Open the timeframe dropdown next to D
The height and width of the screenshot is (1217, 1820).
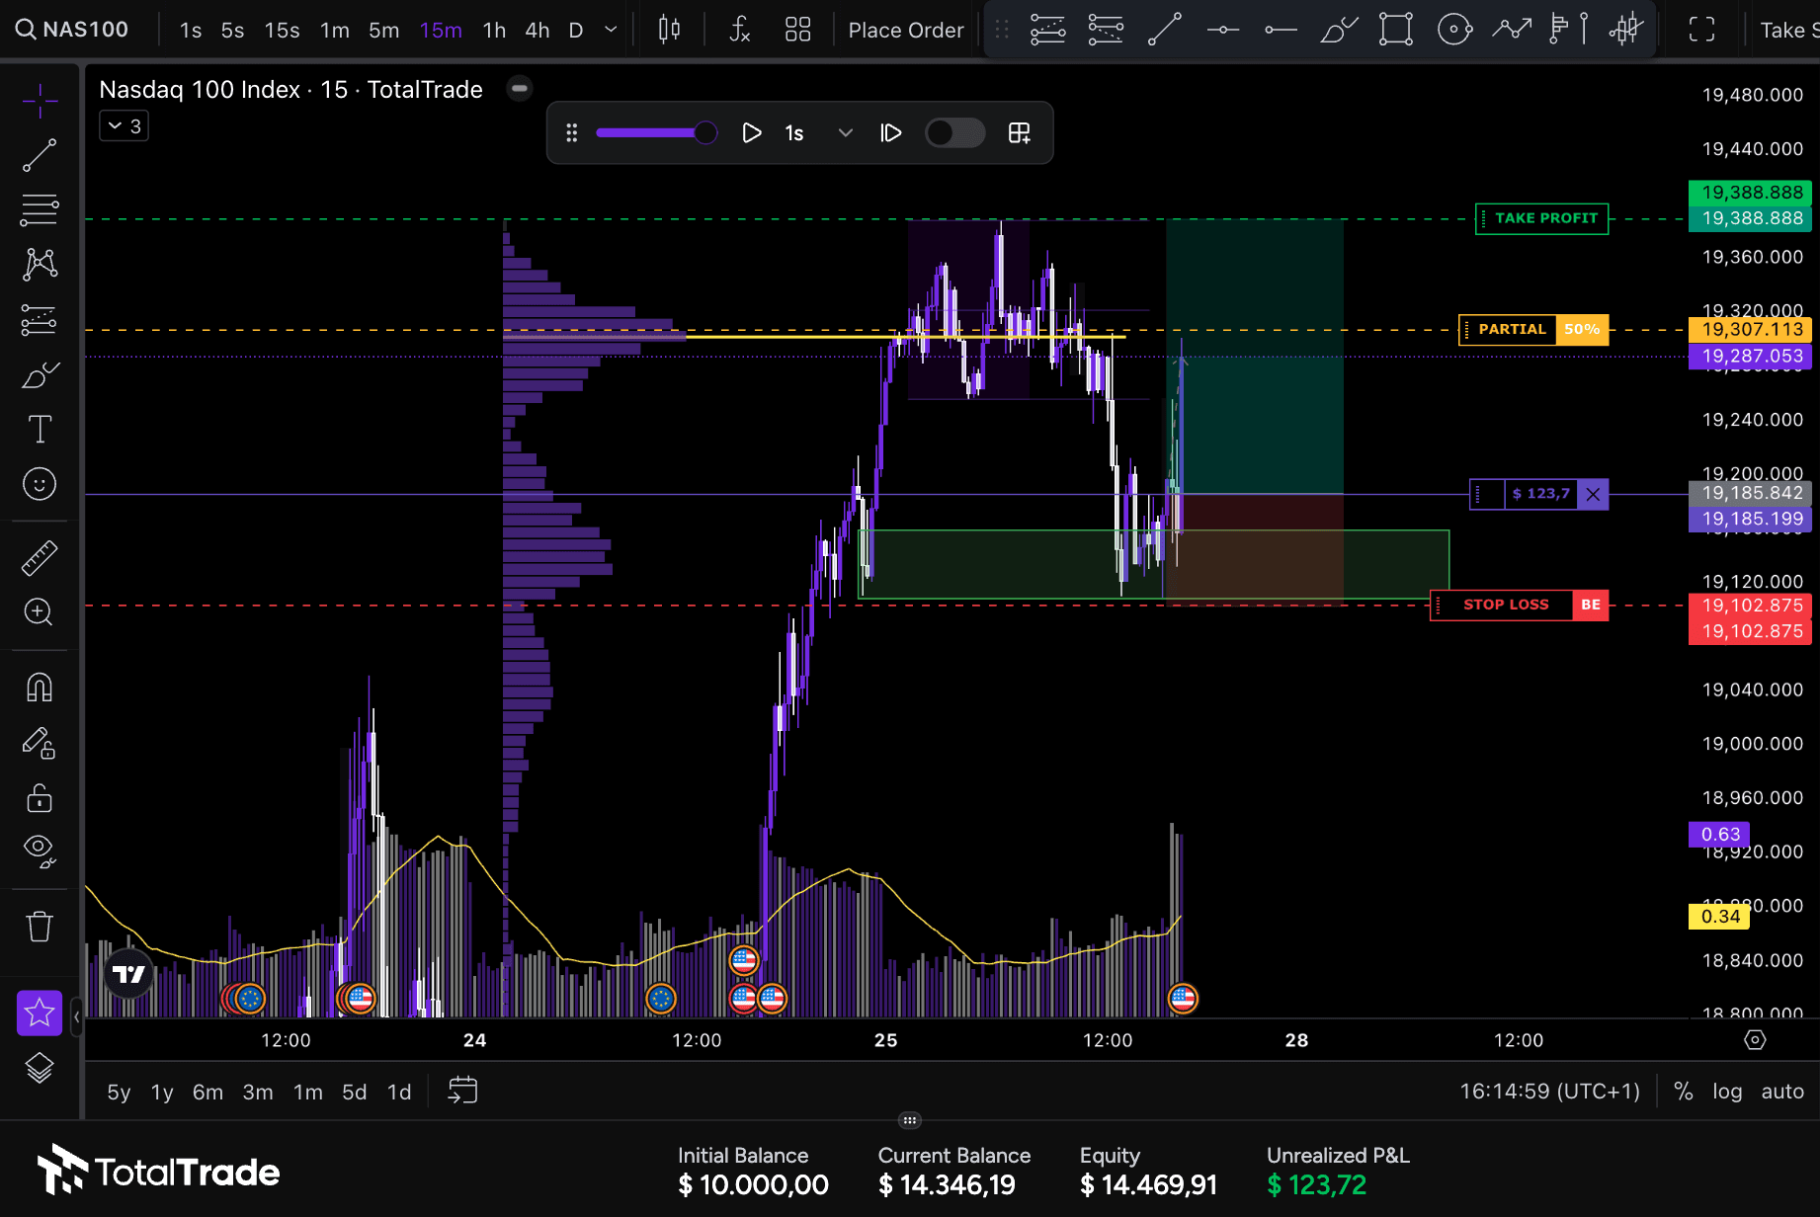pyautogui.click(x=610, y=30)
